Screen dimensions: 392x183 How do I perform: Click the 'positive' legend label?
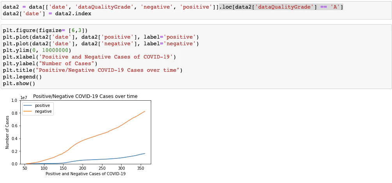click(x=42, y=106)
